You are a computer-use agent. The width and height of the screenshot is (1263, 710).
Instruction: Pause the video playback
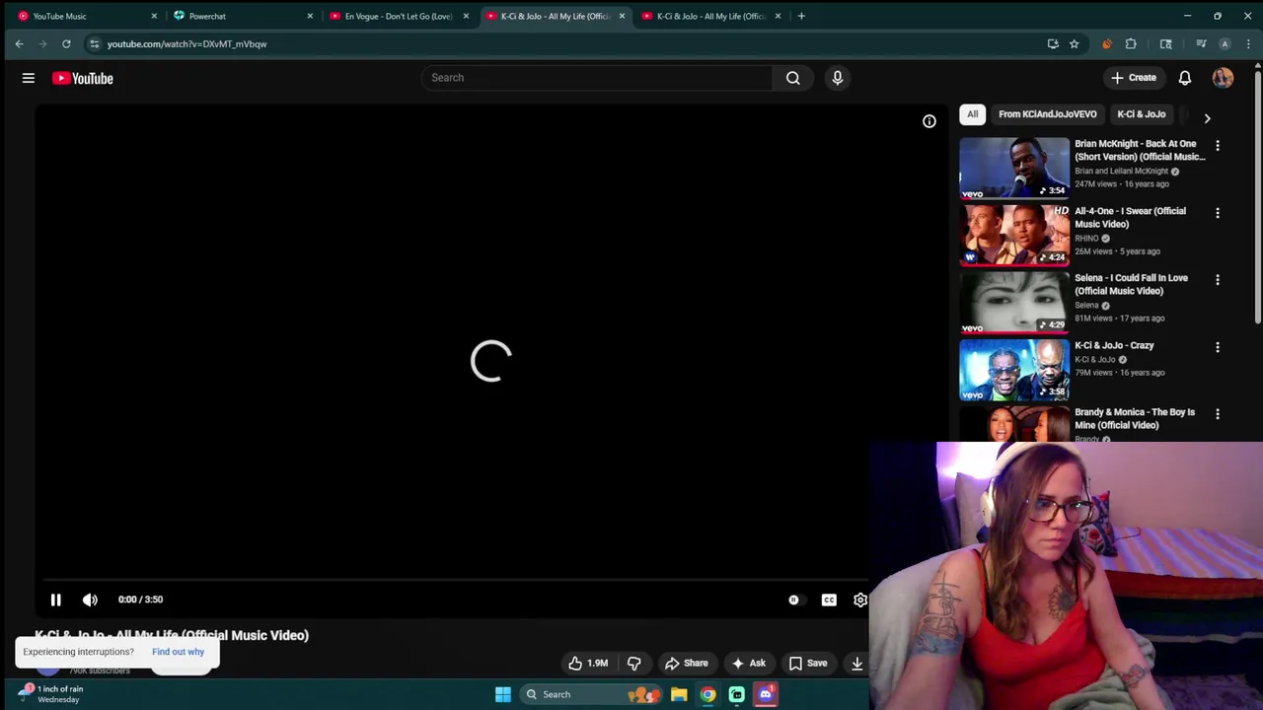(x=56, y=600)
